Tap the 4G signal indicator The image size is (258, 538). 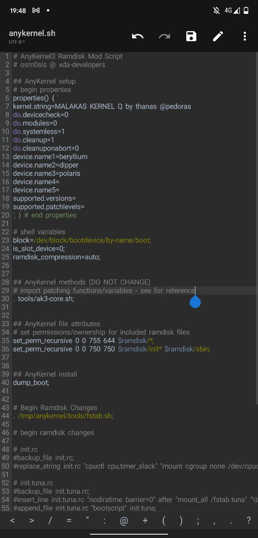[232, 11]
